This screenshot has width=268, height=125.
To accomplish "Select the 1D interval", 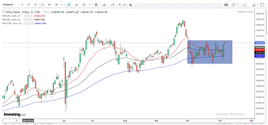I will (42, 5).
